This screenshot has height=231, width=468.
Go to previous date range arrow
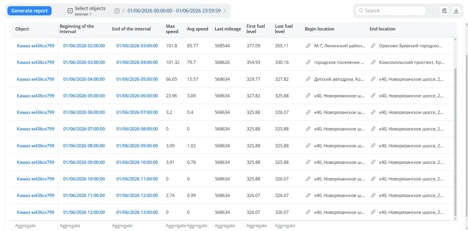123,11
